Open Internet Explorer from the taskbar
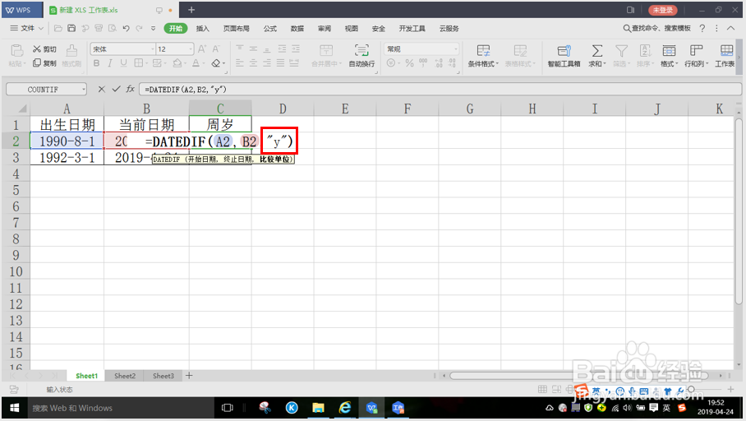 pyautogui.click(x=345, y=408)
